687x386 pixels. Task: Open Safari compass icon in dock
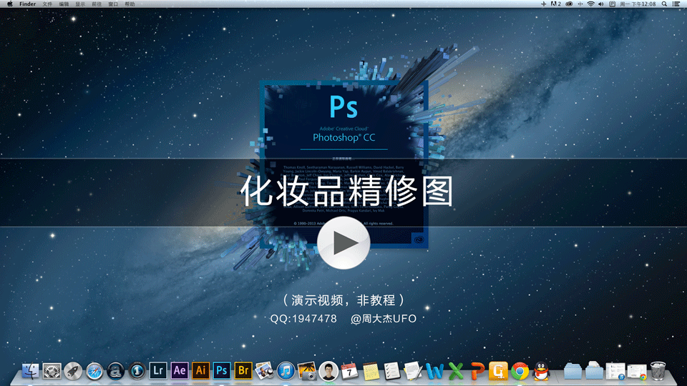(94, 371)
